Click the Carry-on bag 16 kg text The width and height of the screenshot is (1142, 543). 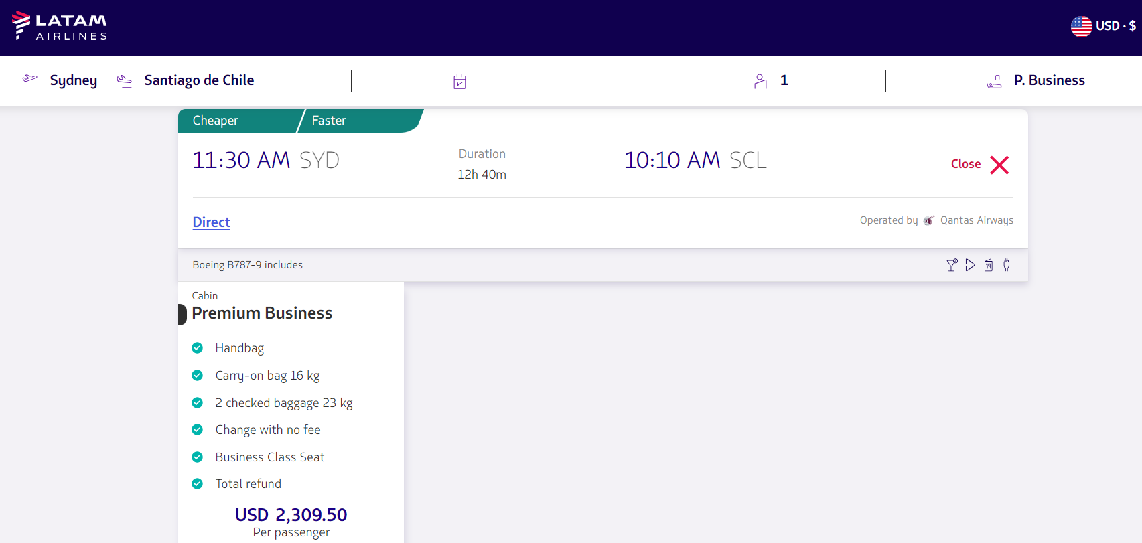click(x=267, y=376)
